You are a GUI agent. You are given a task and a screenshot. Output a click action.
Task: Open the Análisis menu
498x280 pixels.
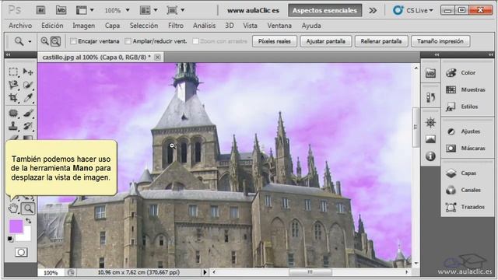[204, 26]
